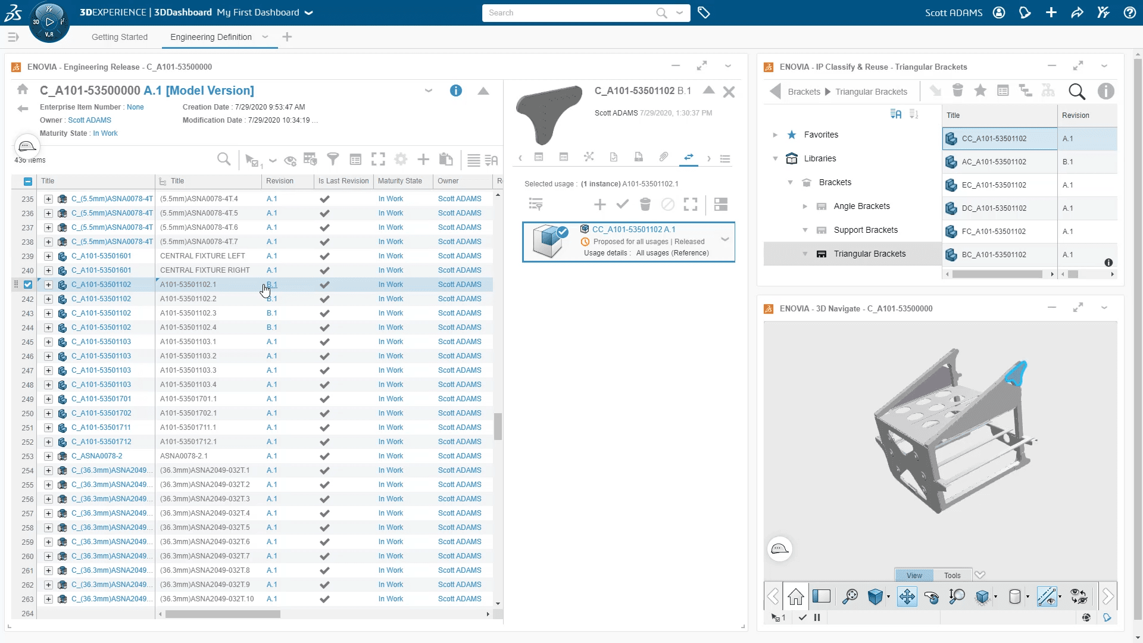Close the C_A101-53501102 details panel
Screen dimensions: 1143x643
729,92
